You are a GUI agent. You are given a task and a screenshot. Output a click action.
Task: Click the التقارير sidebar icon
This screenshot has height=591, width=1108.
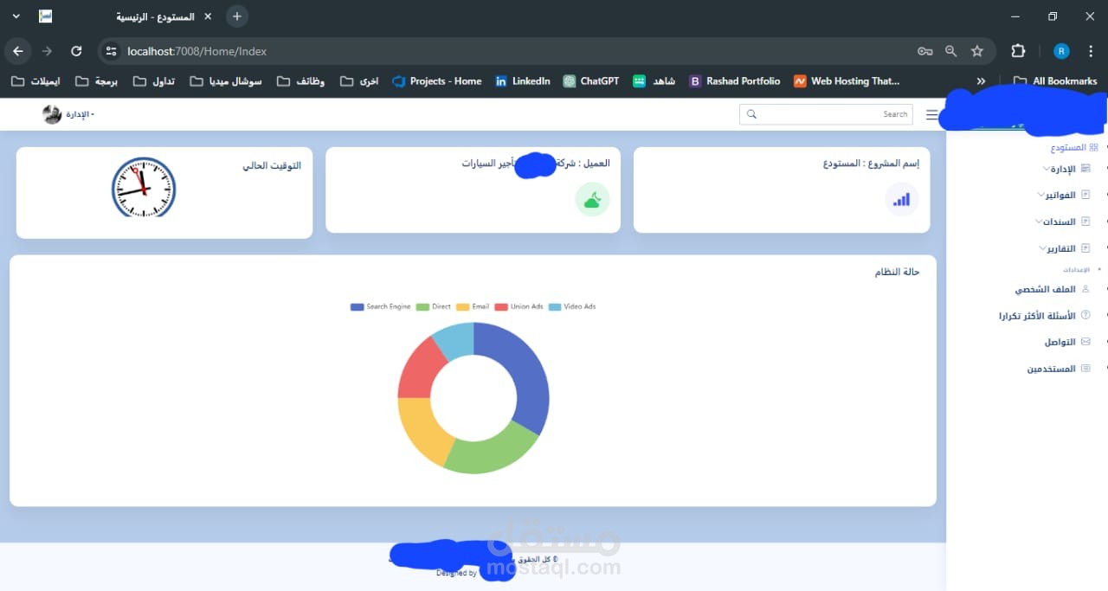[x=1086, y=248]
